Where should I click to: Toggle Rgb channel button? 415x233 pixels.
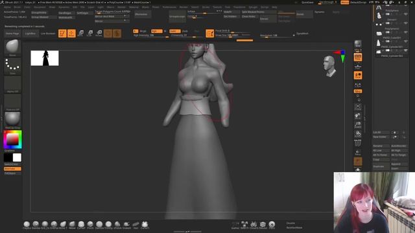point(156,31)
